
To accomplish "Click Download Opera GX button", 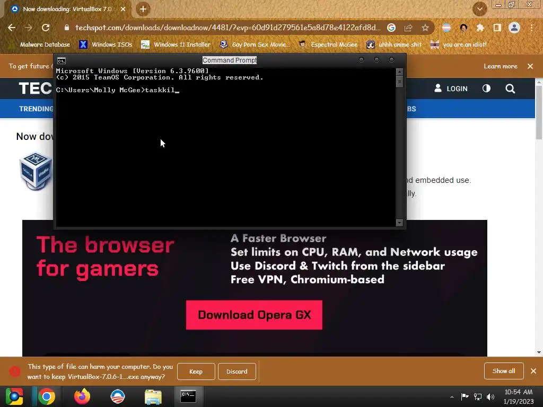I will [x=254, y=315].
